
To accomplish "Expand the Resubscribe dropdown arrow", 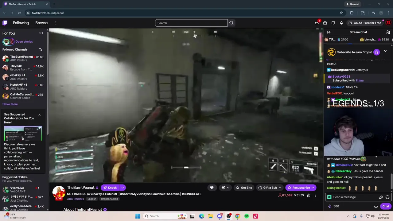I will point(313,188).
